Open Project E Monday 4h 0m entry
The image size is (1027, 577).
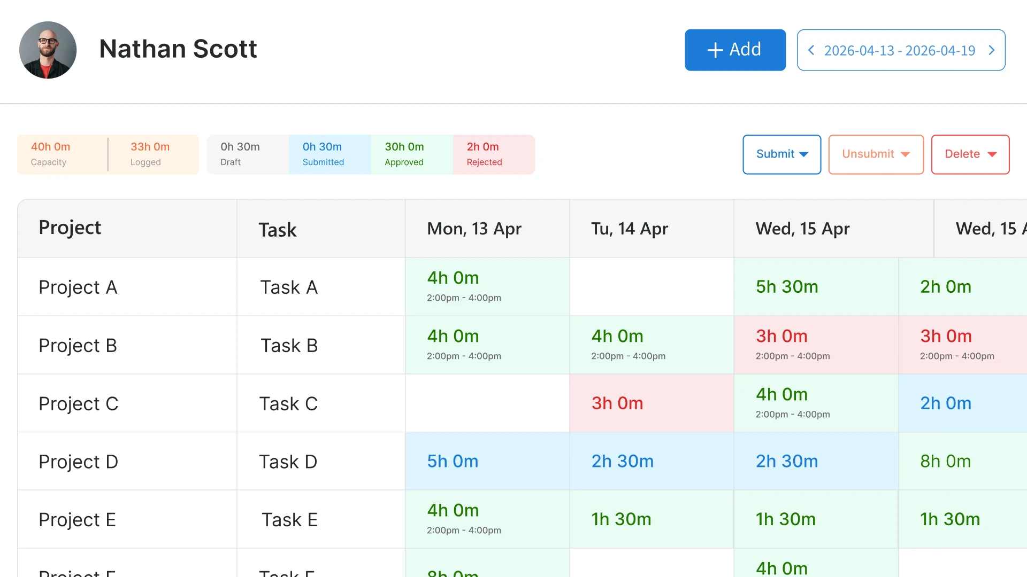[x=487, y=519]
